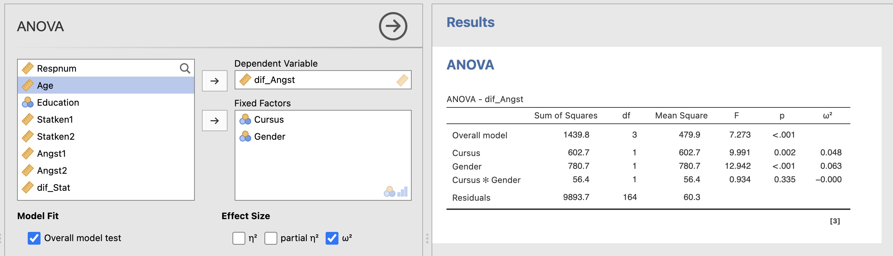Image resolution: width=893 pixels, height=256 pixels.
Task: Click the dif_Stat continuous variable icon
Action: (x=28, y=187)
